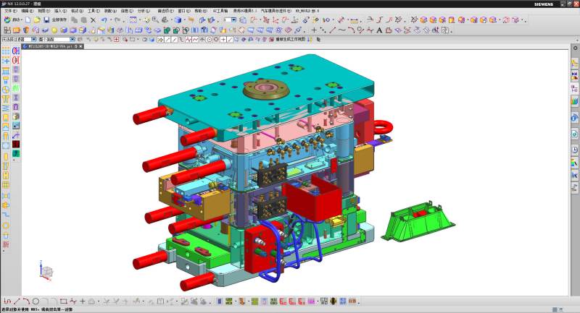
Task: Click the Delete X icon in toolbar
Action: coord(93,20)
